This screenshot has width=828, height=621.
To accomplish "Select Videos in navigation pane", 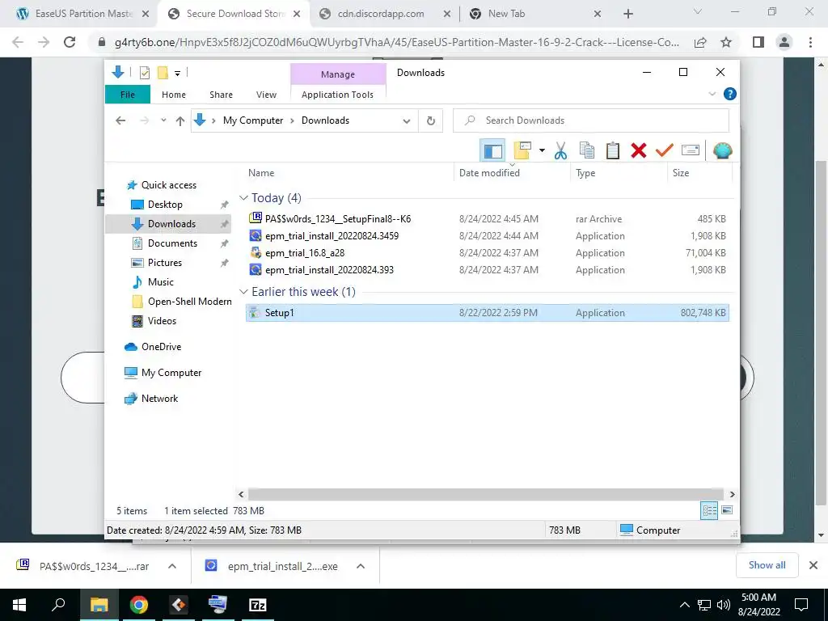I will (x=162, y=321).
